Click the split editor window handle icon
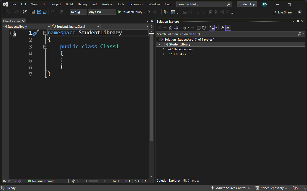307x191 pixels. (x=151, y=26)
